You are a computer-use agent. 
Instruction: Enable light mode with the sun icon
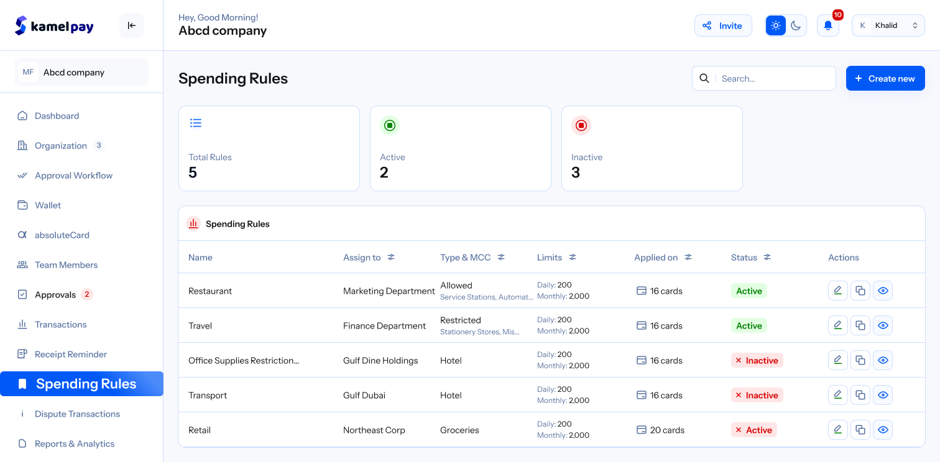[775, 25]
